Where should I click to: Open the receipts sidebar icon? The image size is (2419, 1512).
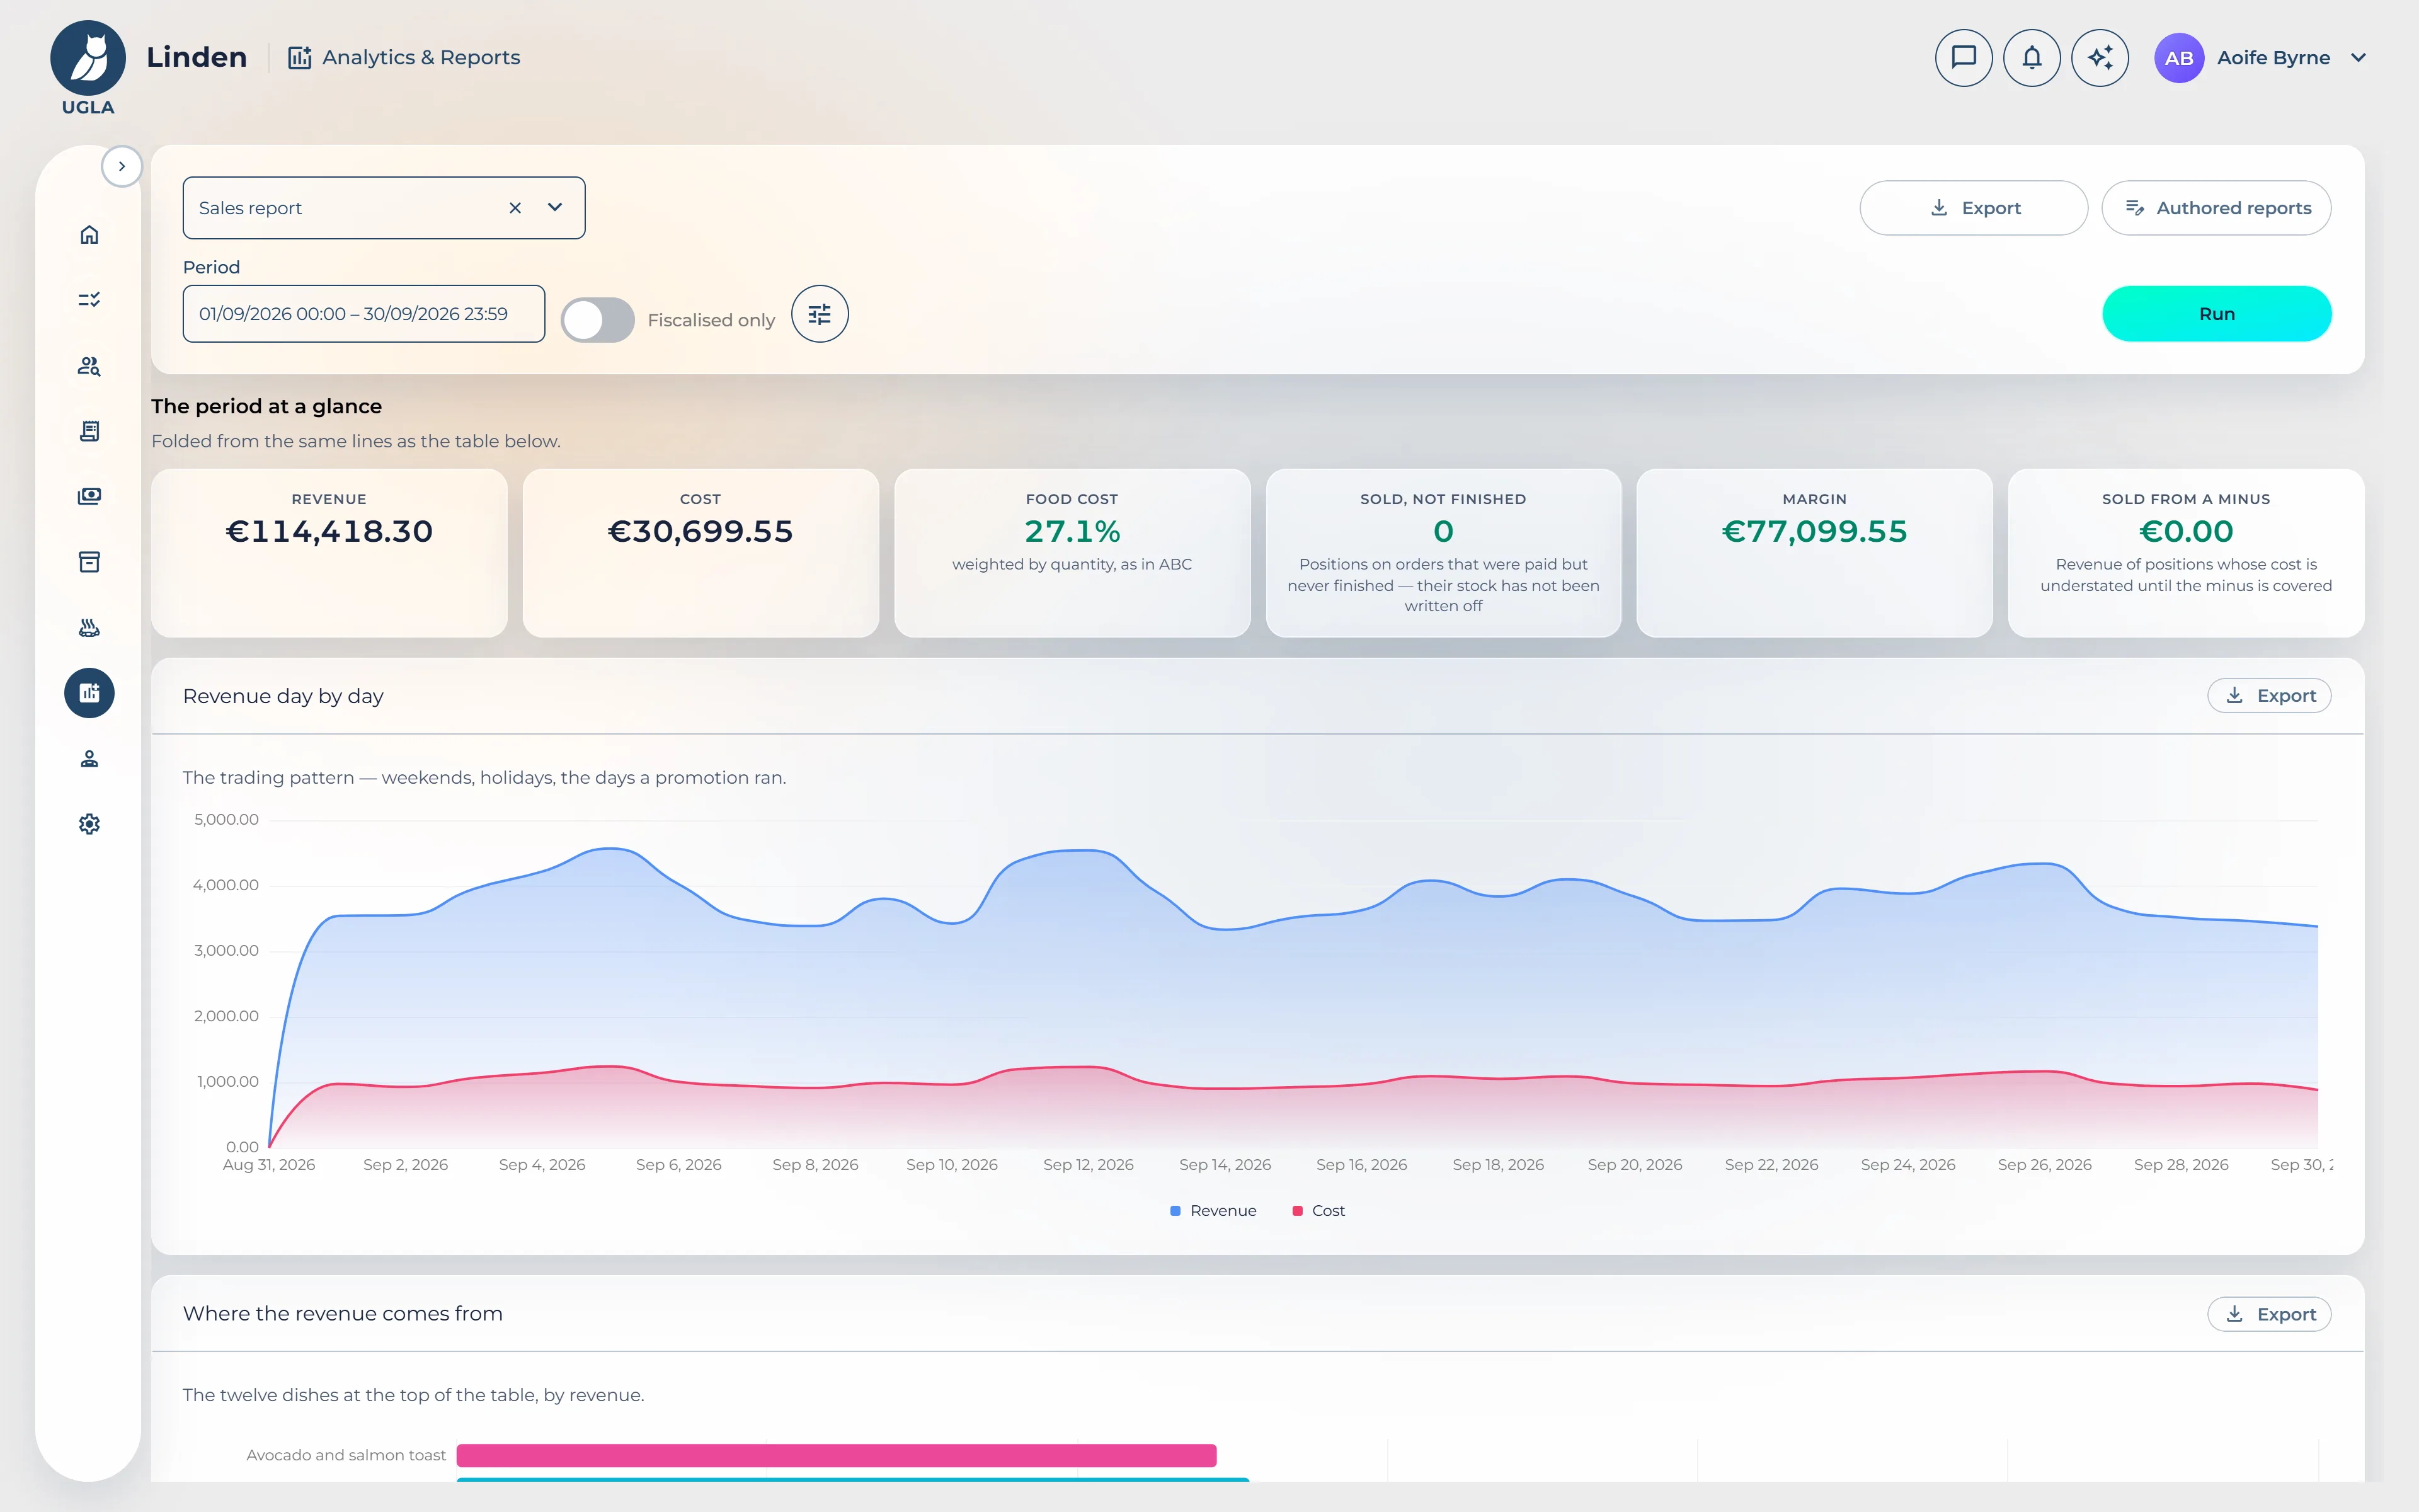point(89,431)
